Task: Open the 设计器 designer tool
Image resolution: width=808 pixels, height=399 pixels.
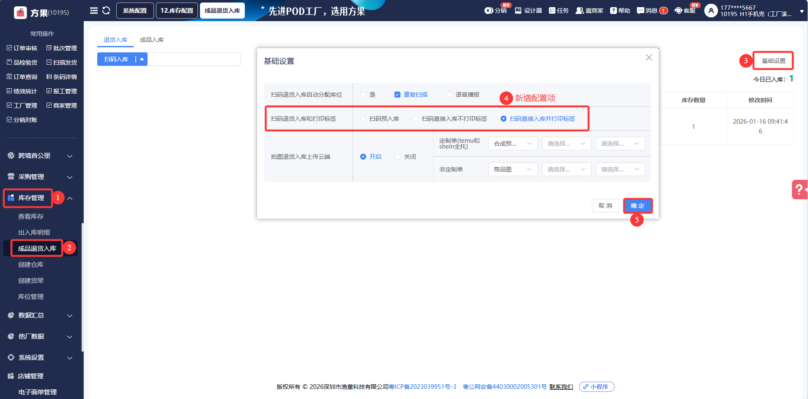Action: 529,11
